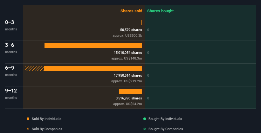Click the 17,950,514 shares value text
Viewport: 261px width, 133px height.
(x=128, y=75)
